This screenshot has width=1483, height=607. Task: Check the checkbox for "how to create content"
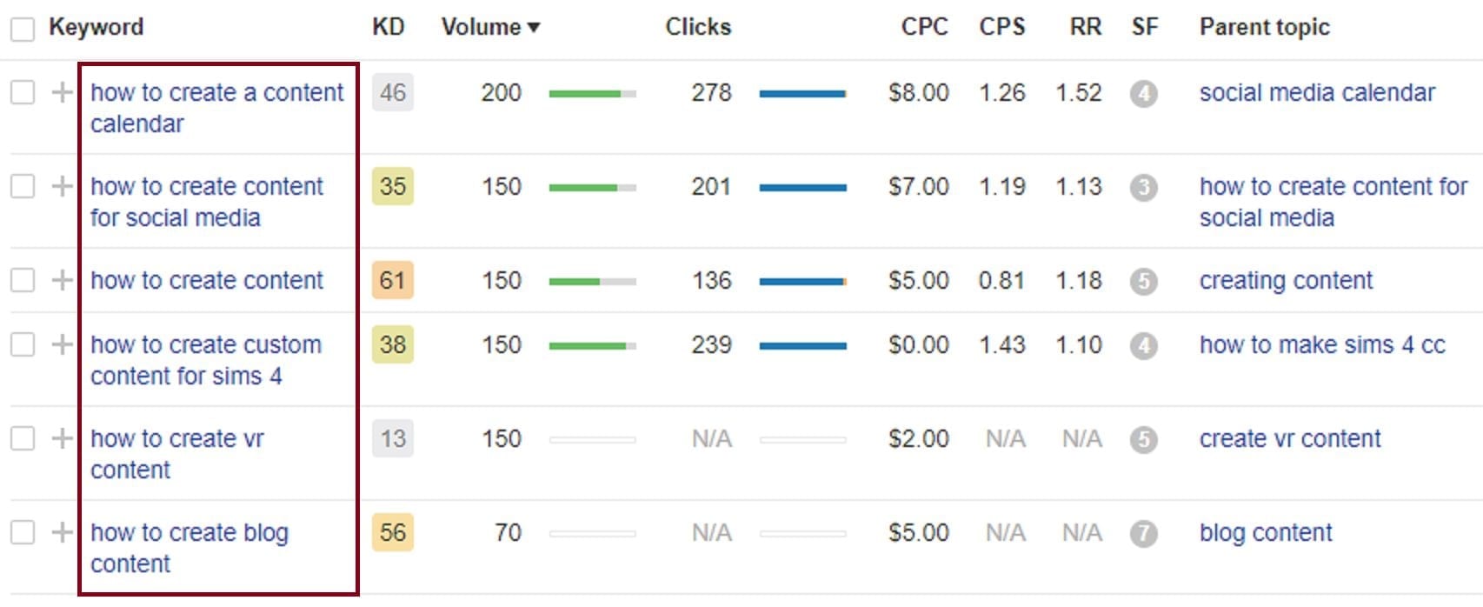click(x=22, y=280)
